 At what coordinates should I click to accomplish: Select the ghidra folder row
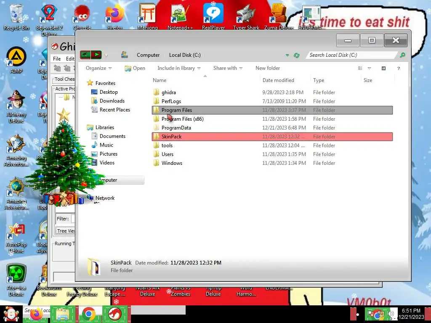click(x=272, y=93)
